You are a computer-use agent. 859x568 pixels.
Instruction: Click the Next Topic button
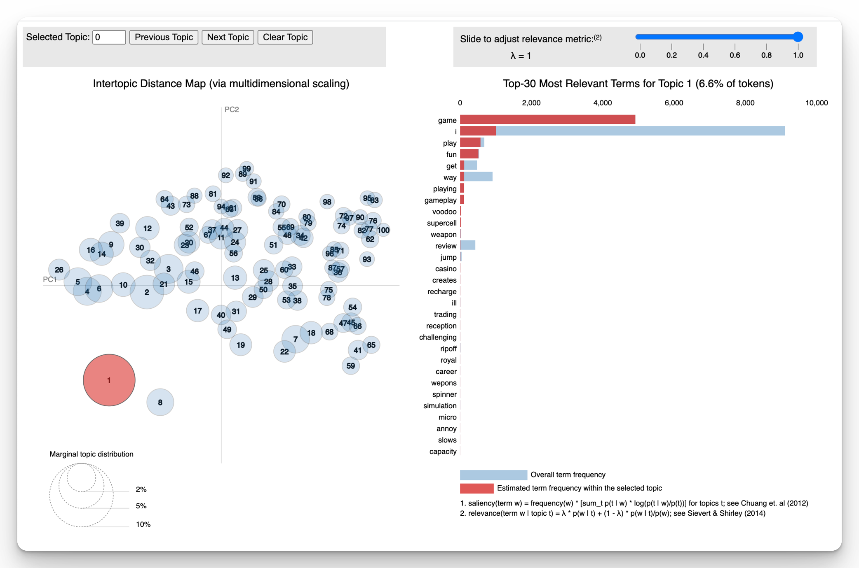(x=228, y=37)
